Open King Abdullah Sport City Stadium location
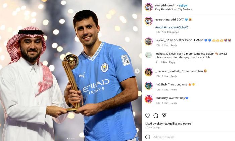The height and width of the screenshot is (141, 235). tap(174, 9)
